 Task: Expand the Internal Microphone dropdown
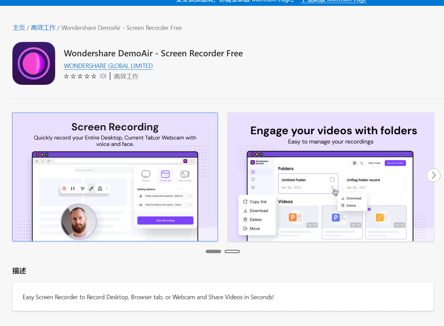(x=190, y=196)
